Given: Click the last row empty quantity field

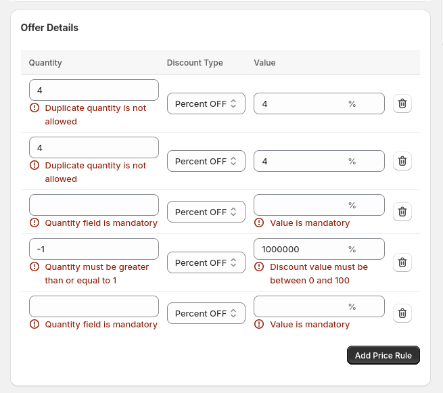Looking at the screenshot, I should point(93,306).
